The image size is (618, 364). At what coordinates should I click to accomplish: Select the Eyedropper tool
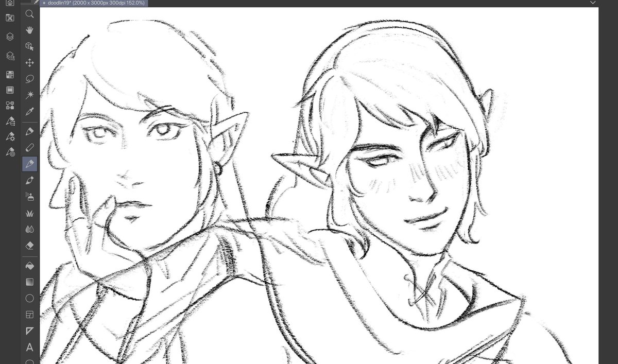(29, 111)
